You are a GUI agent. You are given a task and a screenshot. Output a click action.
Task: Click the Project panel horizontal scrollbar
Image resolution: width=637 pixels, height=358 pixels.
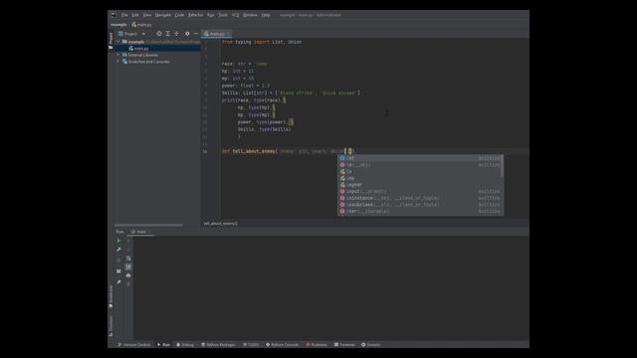(x=148, y=225)
